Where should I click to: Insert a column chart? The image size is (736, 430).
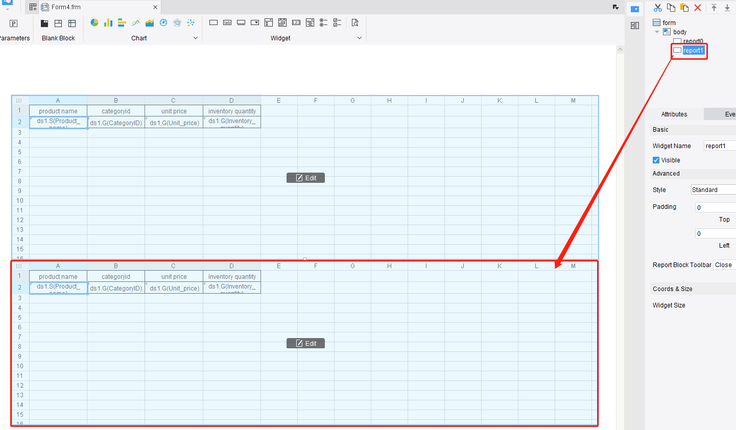(x=108, y=22)
